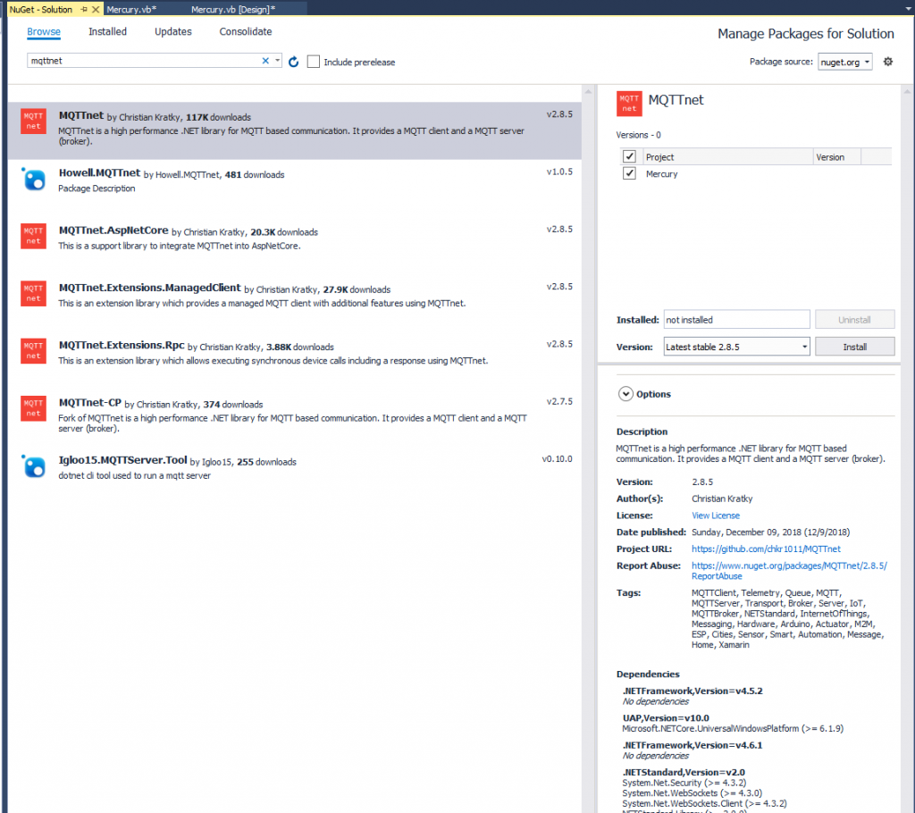Click the v1.0.5 version label
Viewport: 915px width, 813px height.
click(559, 172)
